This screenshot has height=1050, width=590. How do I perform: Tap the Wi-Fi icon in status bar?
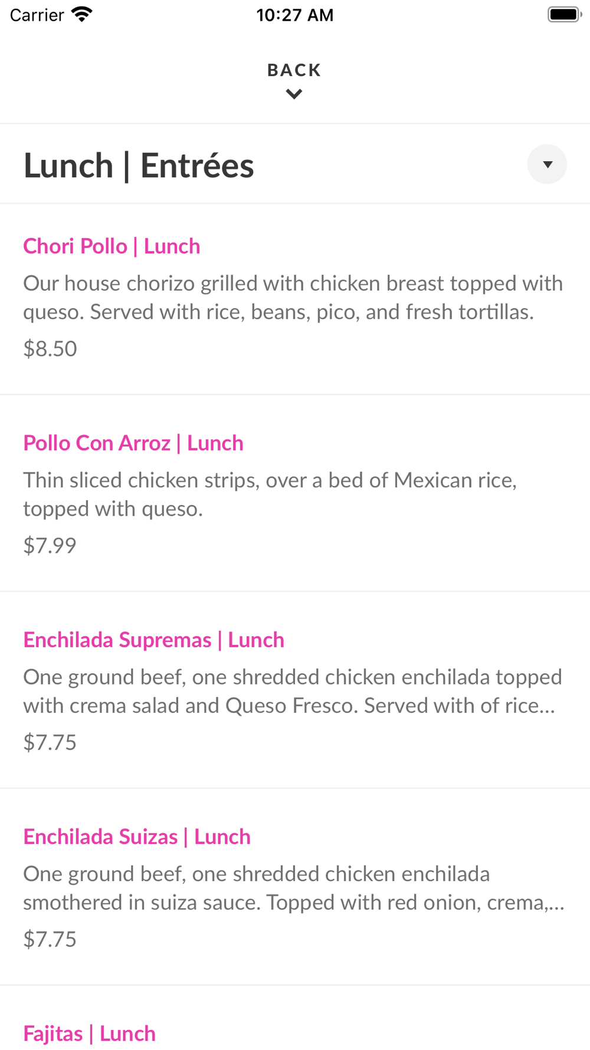point(82,14)
